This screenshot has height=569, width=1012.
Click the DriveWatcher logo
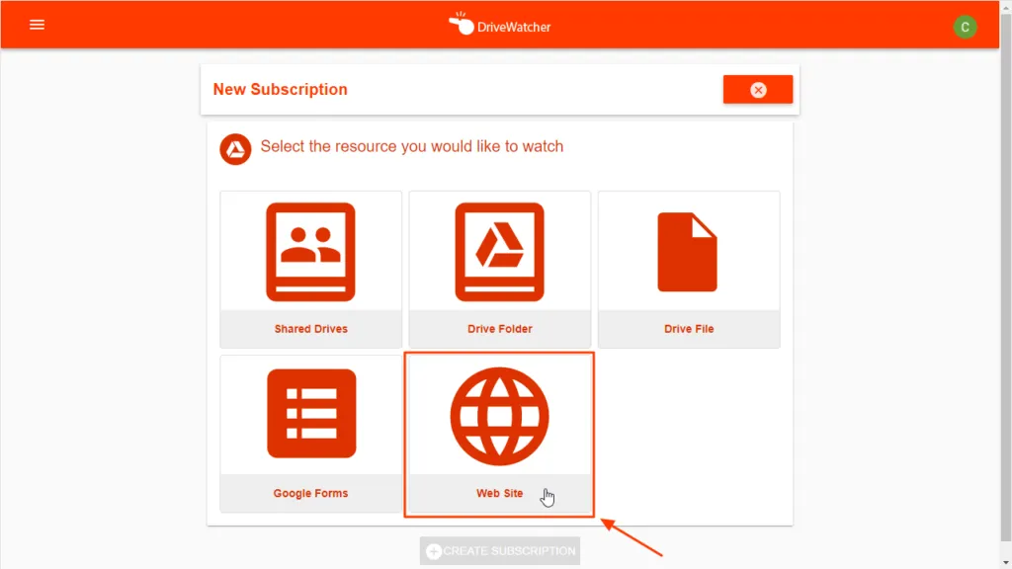point(499,25)
